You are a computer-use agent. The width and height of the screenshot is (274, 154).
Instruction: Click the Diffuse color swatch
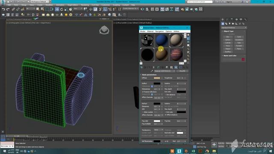157,78
